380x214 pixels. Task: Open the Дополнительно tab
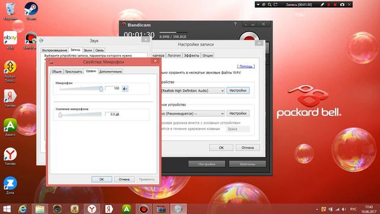110,71
